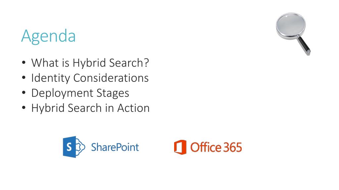
Task: Click the word 'Search?' in first bullet
Action: tap(129, 63)
